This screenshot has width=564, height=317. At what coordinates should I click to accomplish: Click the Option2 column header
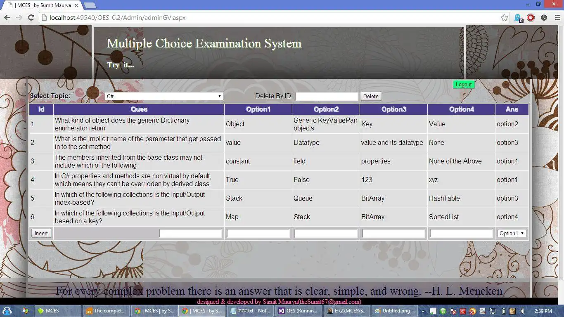click(326, 109)
